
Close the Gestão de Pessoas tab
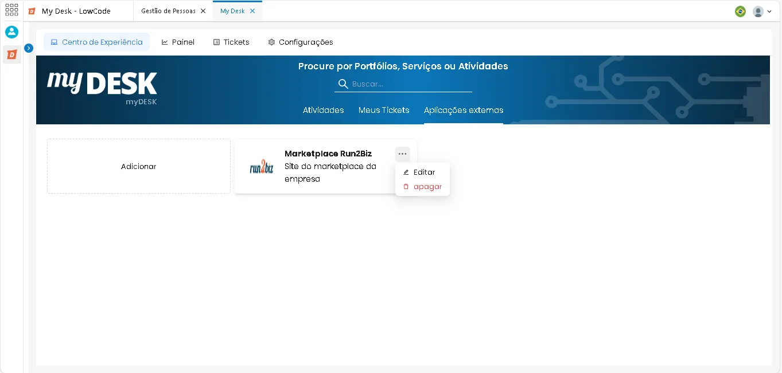[x=203, y=11]
